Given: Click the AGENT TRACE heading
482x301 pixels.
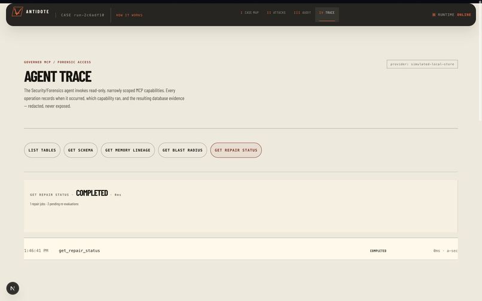Looking at the screenshot, I should (x=58, y=76).
